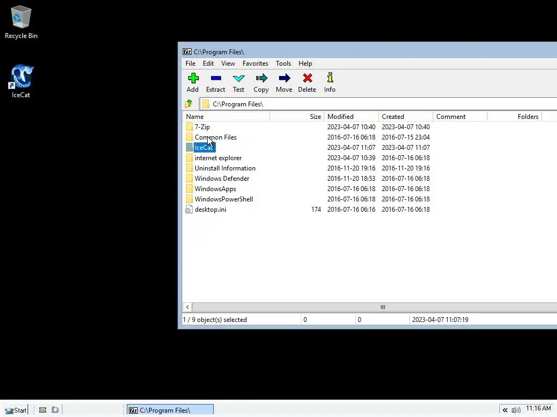Open the Help menu
This screenshot has width=557, height=417.
point(305,64)
